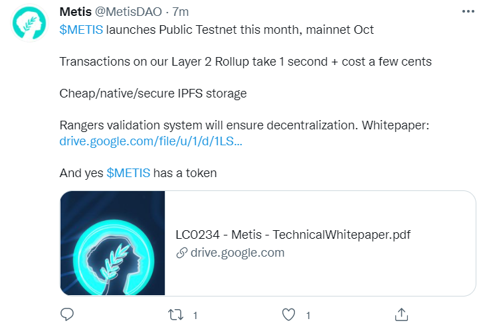
Task: Open the whitepaper card thumbnail image
Action: [112, 243]
